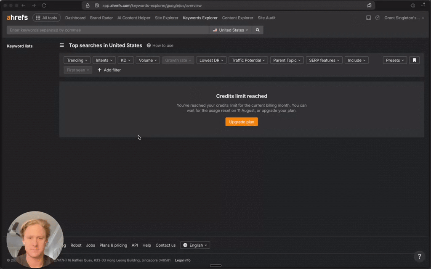Open the English language selector

[x=195, y=245]
